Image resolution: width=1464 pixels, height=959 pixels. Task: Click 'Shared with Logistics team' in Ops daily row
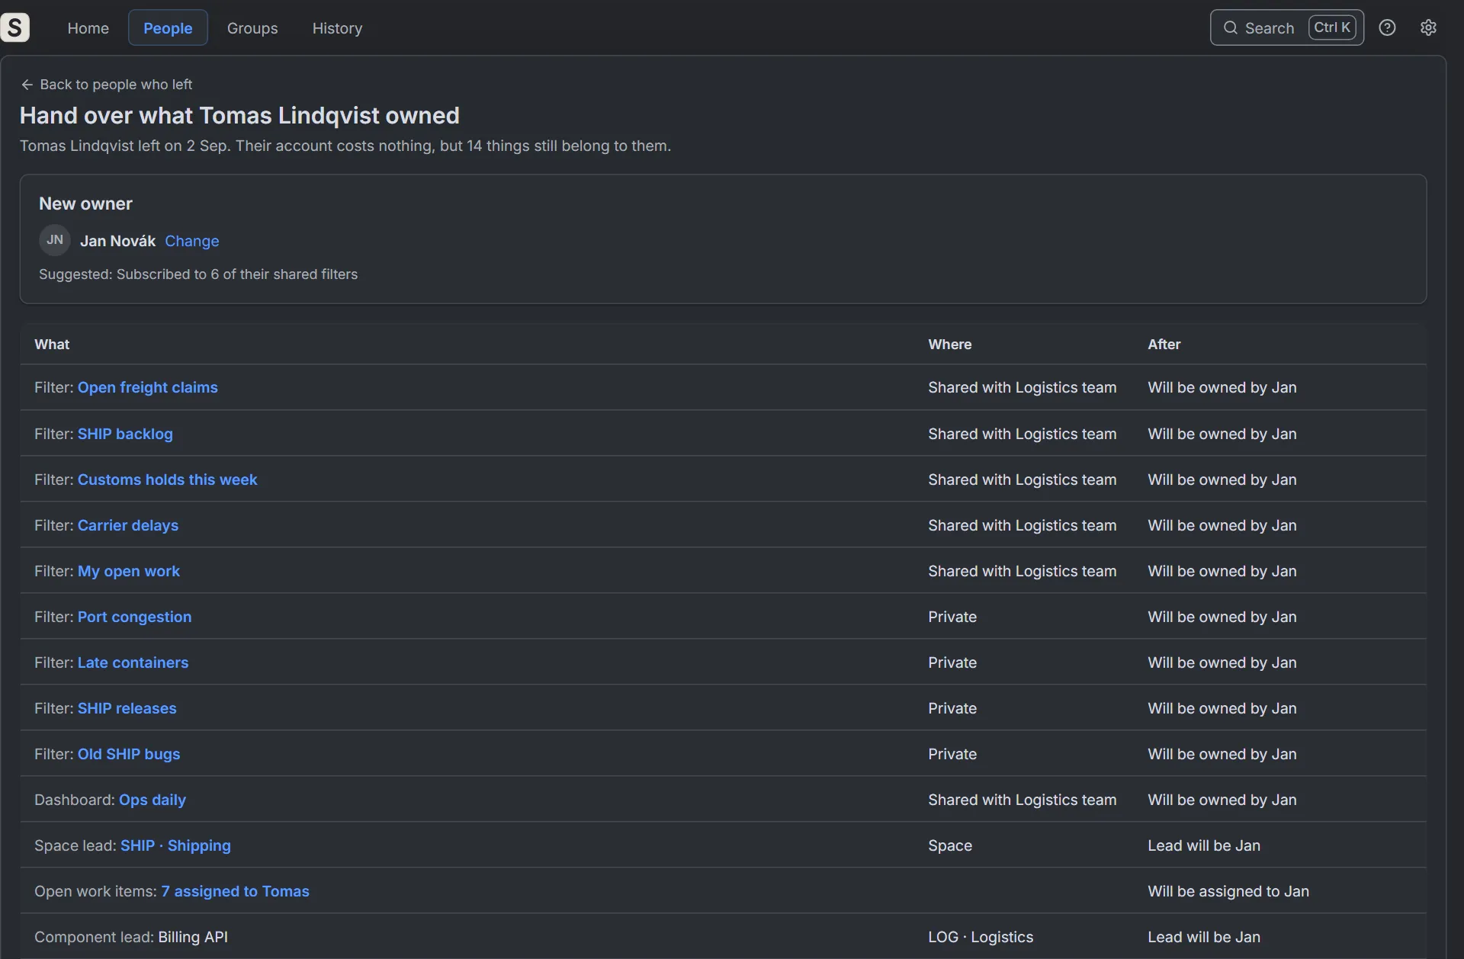[1022, 800]
